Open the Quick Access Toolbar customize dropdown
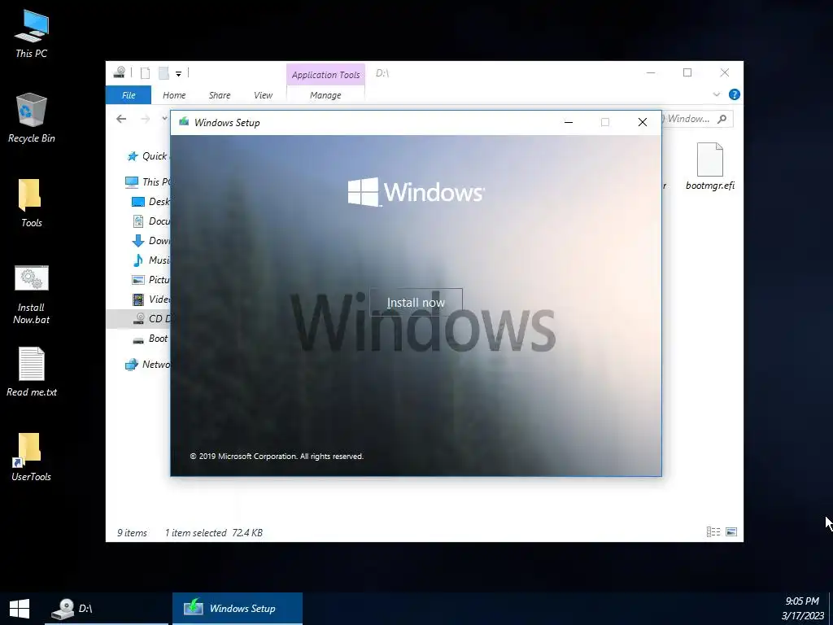This screenshot has height=625, width=833. (x=178, y=74)
